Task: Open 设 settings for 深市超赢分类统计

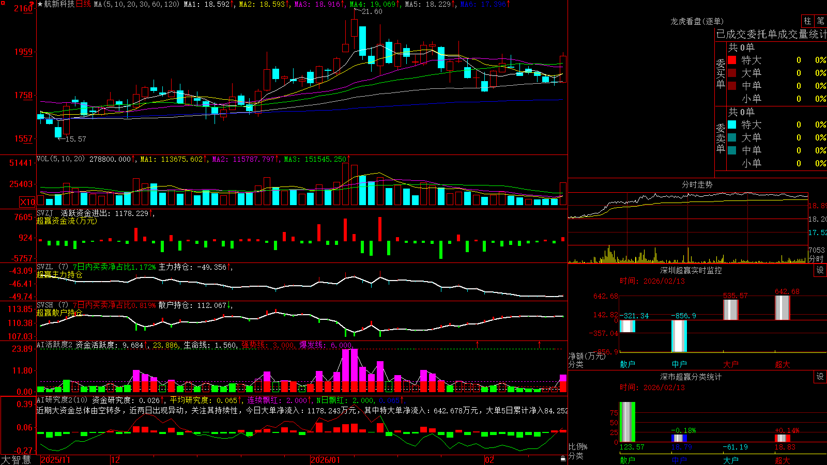Action: pyautogui.click(x=820, y=377)
